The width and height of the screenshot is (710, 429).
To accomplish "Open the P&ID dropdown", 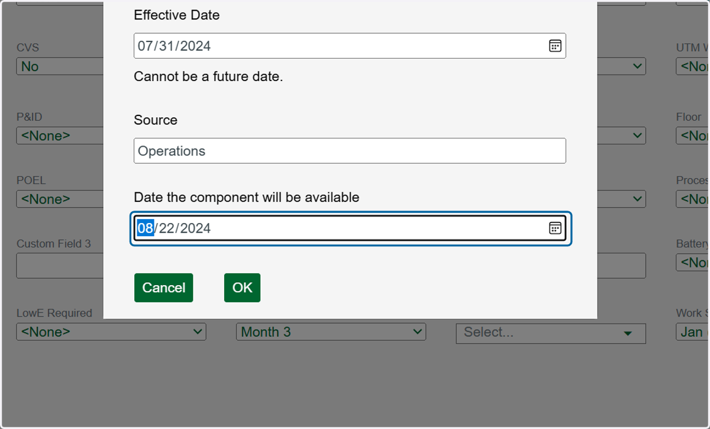I will (60, 136).
